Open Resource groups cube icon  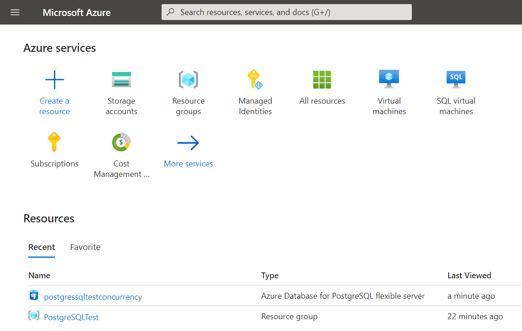click(x=188, y=80)
